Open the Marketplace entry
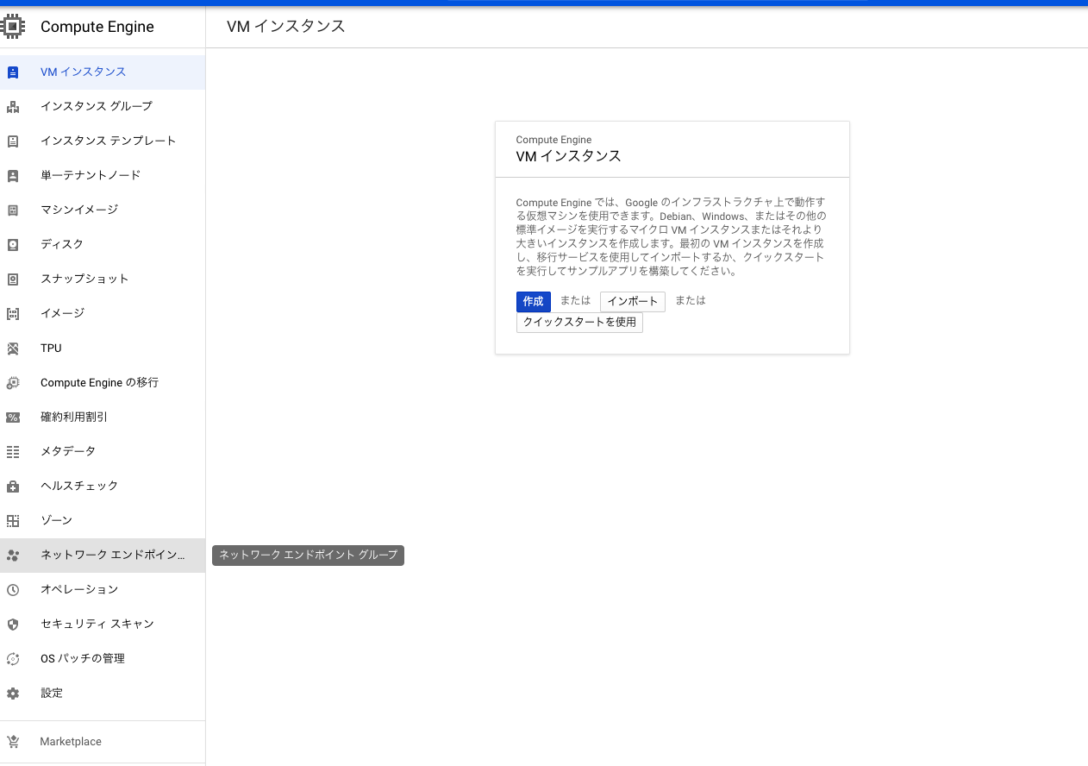This screenshot has width=1088, height=766. pyautogui.click(x=69, y=741)
